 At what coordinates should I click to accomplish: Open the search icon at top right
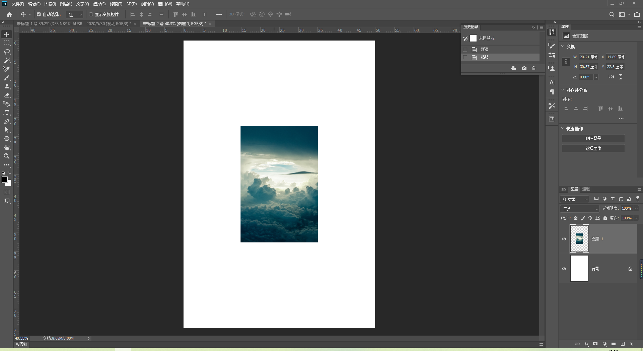612,14
